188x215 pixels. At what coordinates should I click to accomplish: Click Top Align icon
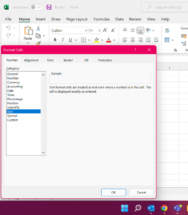(125, 30)
